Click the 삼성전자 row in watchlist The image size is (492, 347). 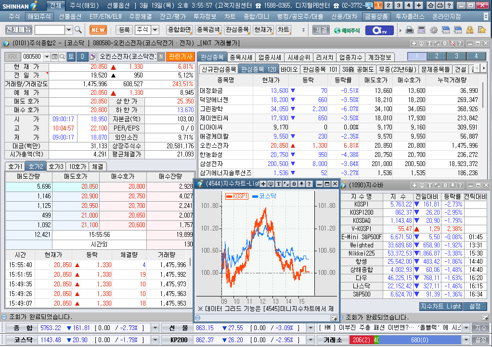coord(338,164)
